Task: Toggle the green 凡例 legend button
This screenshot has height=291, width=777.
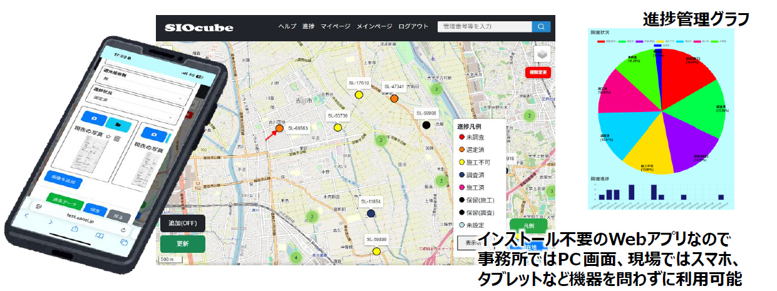Action: 528,225
